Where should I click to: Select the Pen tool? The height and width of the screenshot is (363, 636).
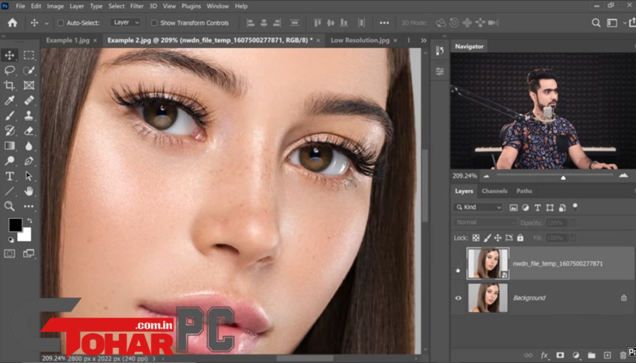click(29, 161)
